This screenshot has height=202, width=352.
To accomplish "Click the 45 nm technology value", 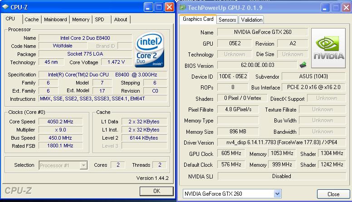I will click(x=51, y=62).
